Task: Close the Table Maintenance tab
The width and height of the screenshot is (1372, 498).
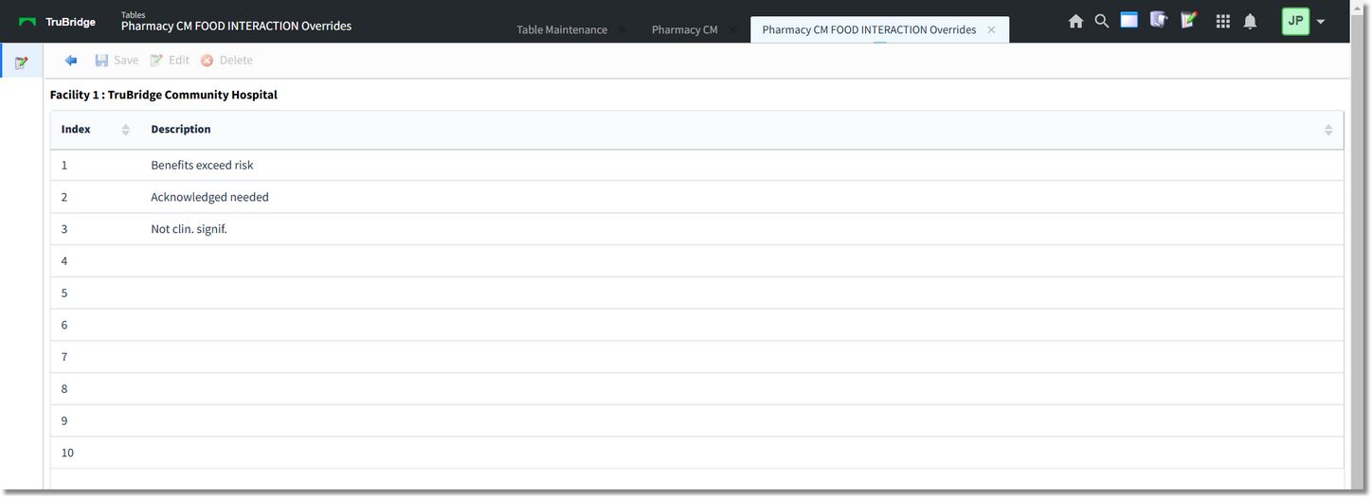Action: pos(623,30)
